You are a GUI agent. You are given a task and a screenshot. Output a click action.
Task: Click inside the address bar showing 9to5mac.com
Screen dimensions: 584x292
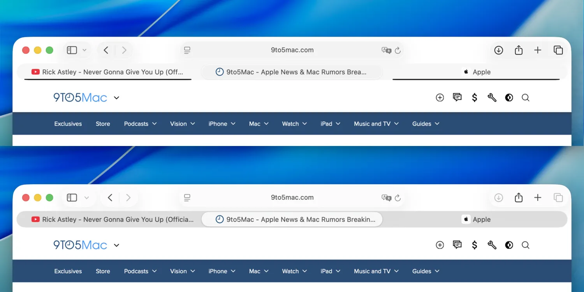click(x=292, y=50)
